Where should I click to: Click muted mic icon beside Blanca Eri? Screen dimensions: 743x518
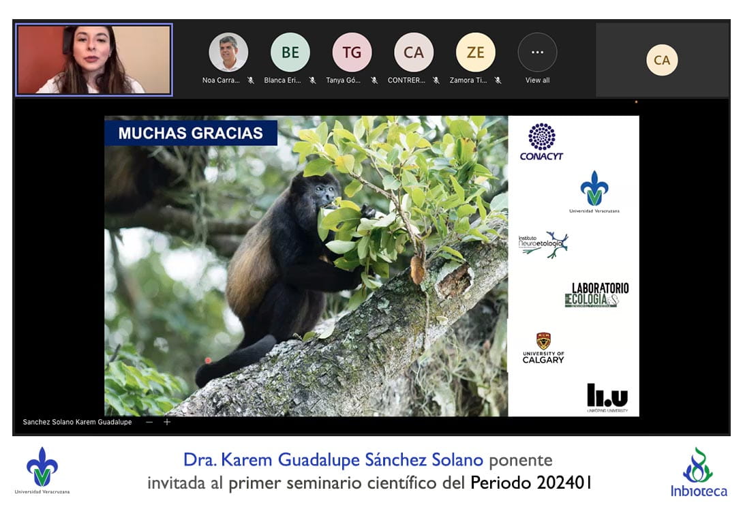coord(312,80)
